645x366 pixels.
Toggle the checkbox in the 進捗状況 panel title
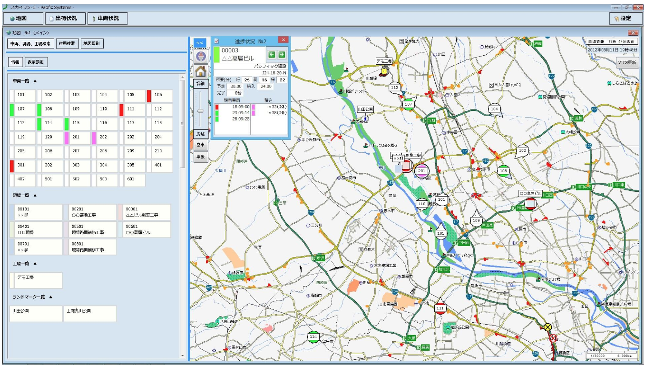pyautogui.click(x=216, y=41)
